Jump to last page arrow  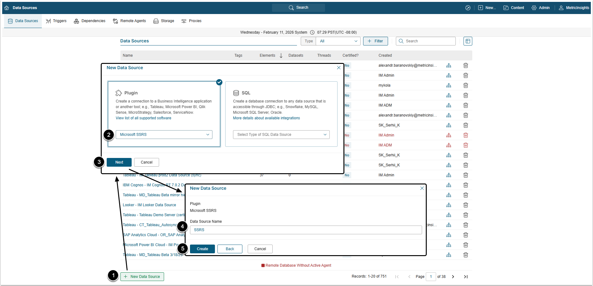(465, 277)
